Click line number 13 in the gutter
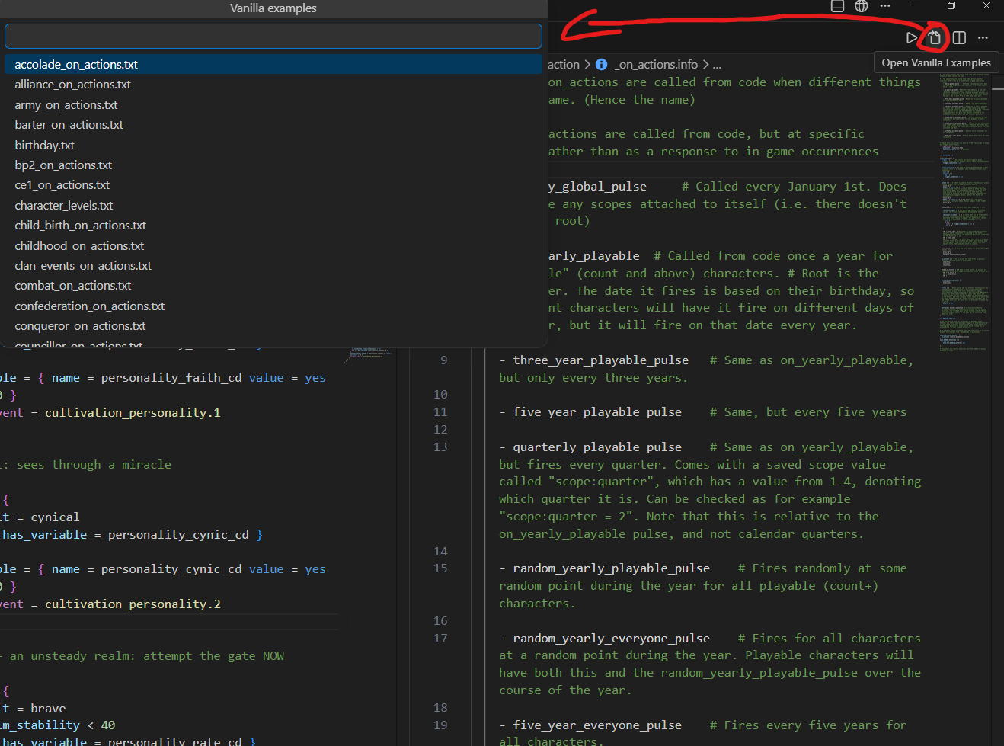 click(x=440, y=447)
